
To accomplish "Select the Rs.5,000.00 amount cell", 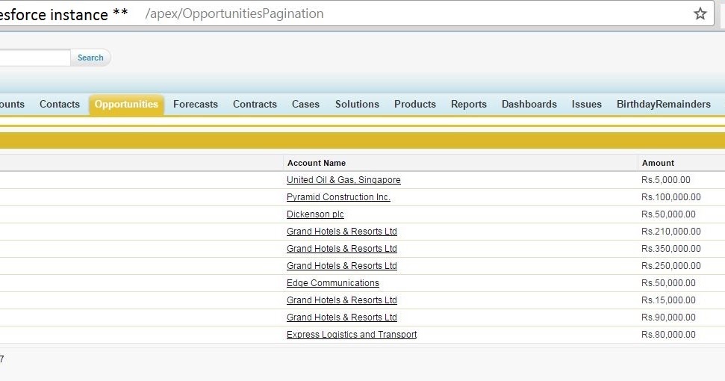I will pos(666,180).
